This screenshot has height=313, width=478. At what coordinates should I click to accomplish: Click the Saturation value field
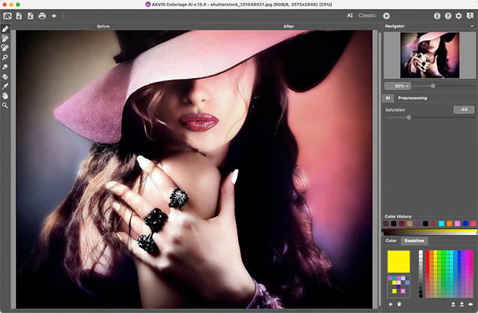click(464, 109)
